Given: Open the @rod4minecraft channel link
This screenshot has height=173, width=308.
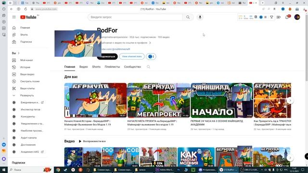Looking at the screenshot, I should [x=115, y=49].
